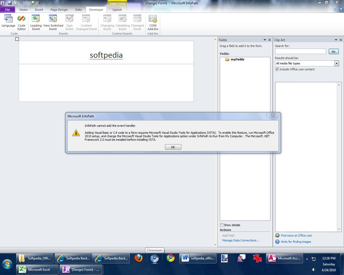
Task: Click Manage Data Connections link
Action: coord(241,240)
